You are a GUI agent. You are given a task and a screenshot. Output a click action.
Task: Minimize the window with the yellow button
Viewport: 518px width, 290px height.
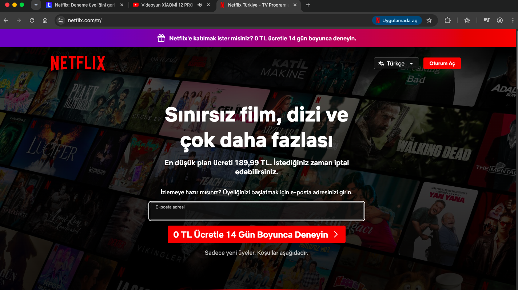click(15, 5)
